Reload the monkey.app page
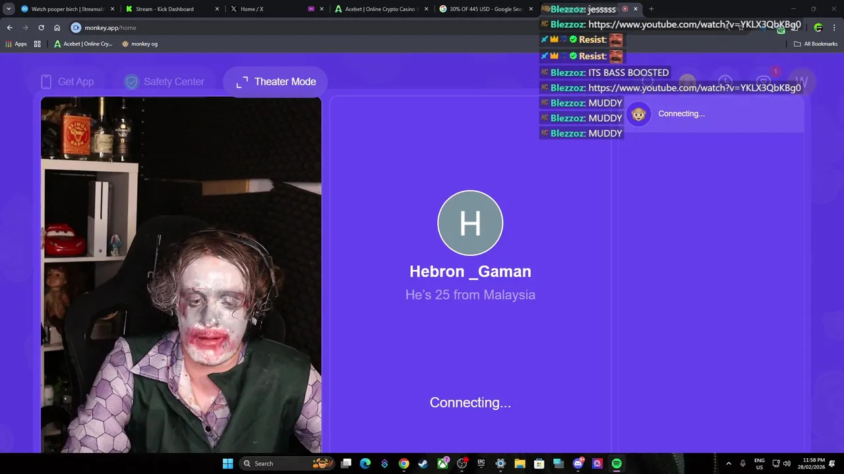 click(41, 28)
